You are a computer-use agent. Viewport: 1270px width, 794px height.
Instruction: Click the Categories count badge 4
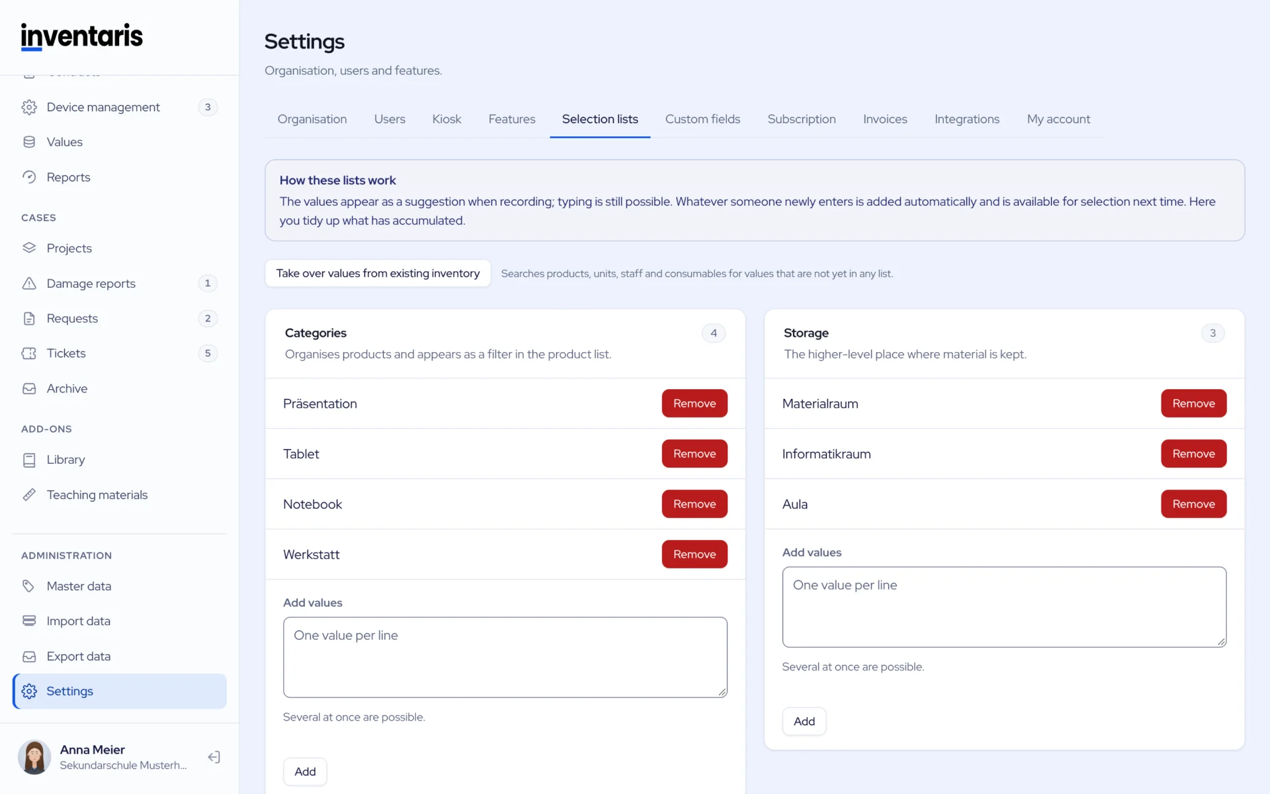pyautogui.click(x=714, y=333)
